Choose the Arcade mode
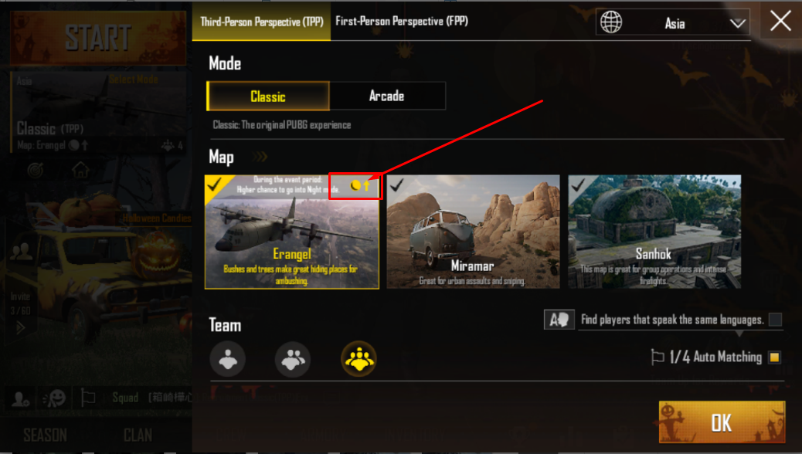 [387, 96]
